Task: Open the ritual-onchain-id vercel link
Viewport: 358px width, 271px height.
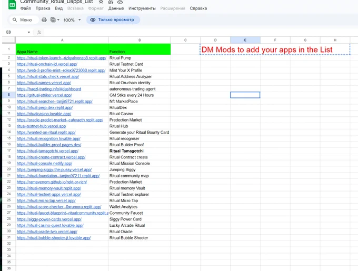Action: pyautogui.click(x=47, y=64)
